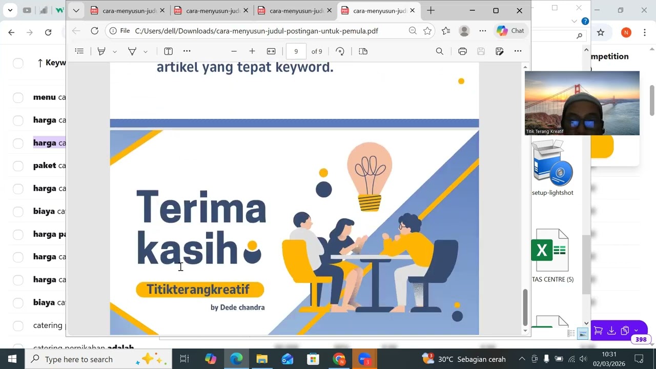Click the taskbar search box
The width and height of the screenshot is (656, 369).
click(99, 359)
